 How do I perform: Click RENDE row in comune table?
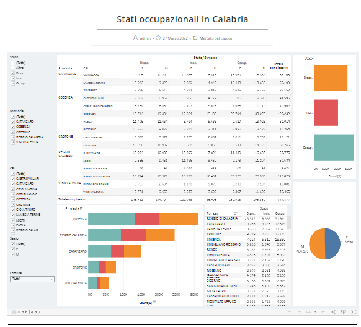[x=246, y=249]
